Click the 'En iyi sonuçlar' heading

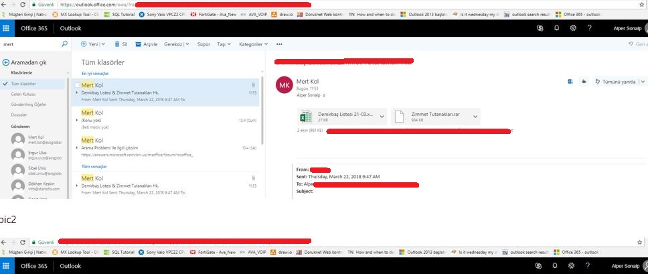pos(95,73)
